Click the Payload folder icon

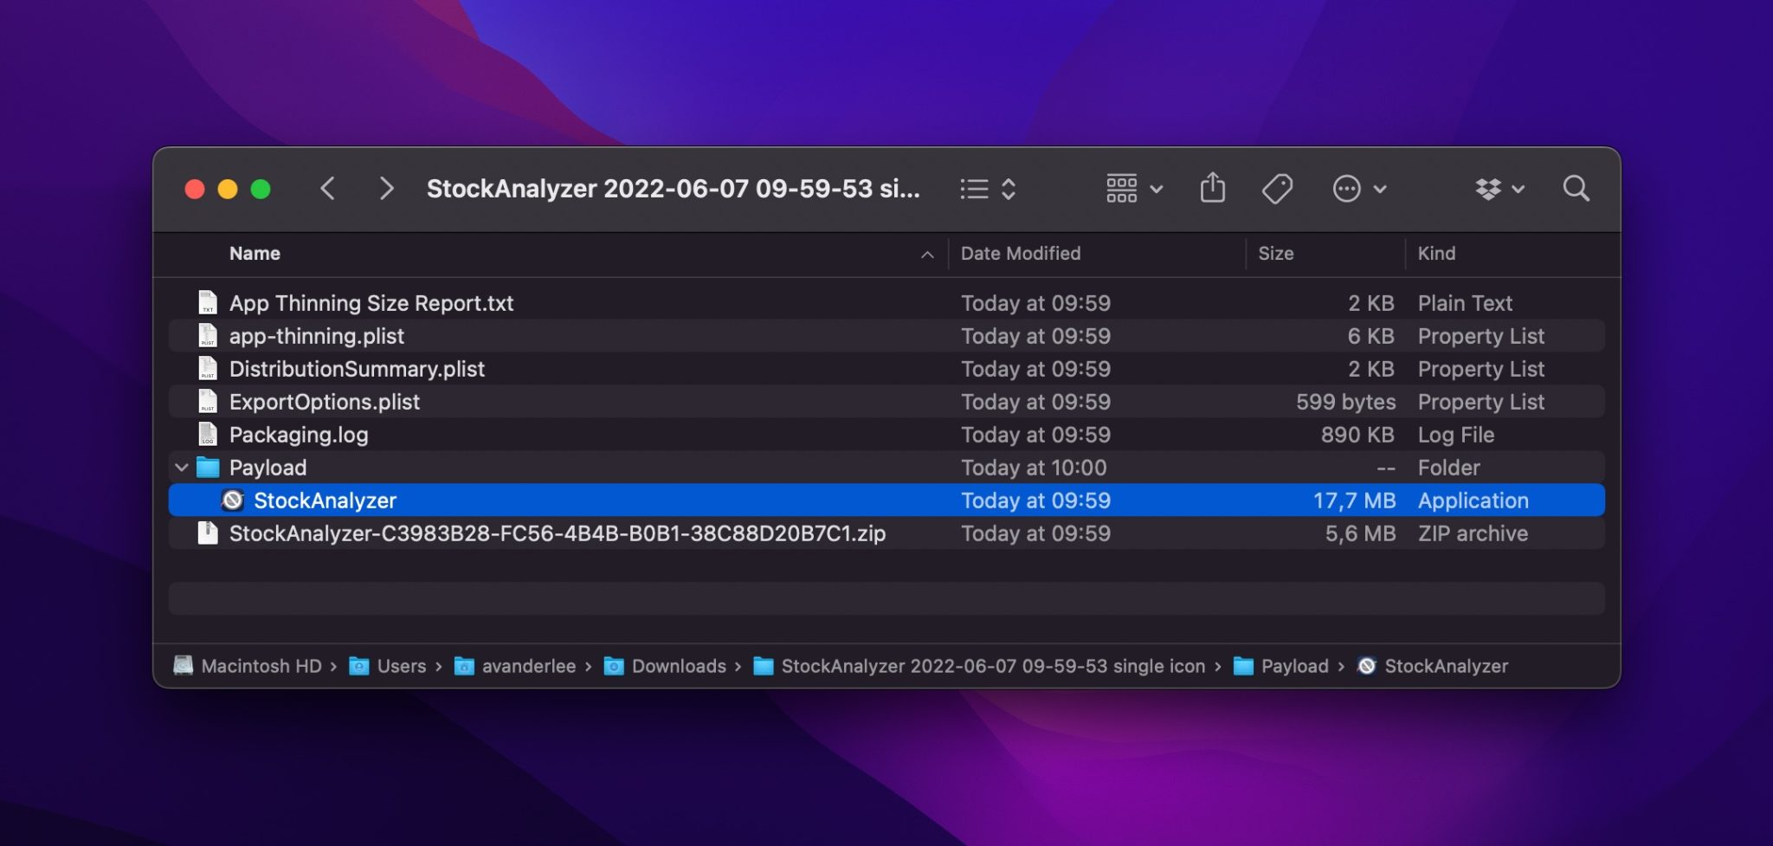pos(209,467)
